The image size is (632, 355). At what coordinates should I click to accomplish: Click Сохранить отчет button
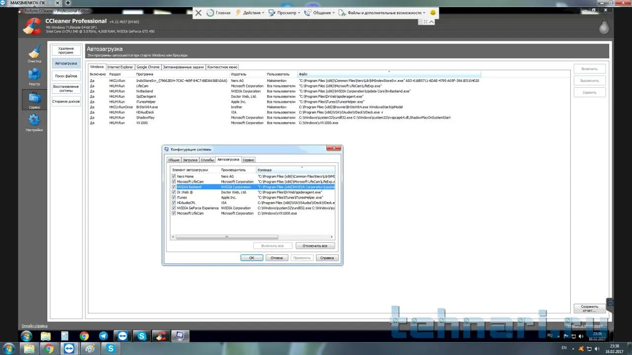tap(590, 309)
